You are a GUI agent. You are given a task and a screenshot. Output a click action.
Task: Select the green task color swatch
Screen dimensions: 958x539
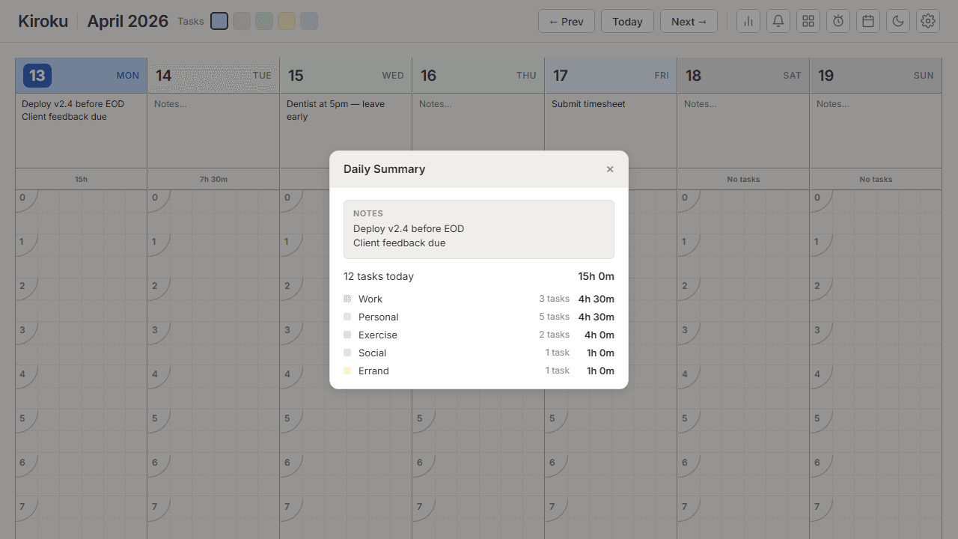263,21
